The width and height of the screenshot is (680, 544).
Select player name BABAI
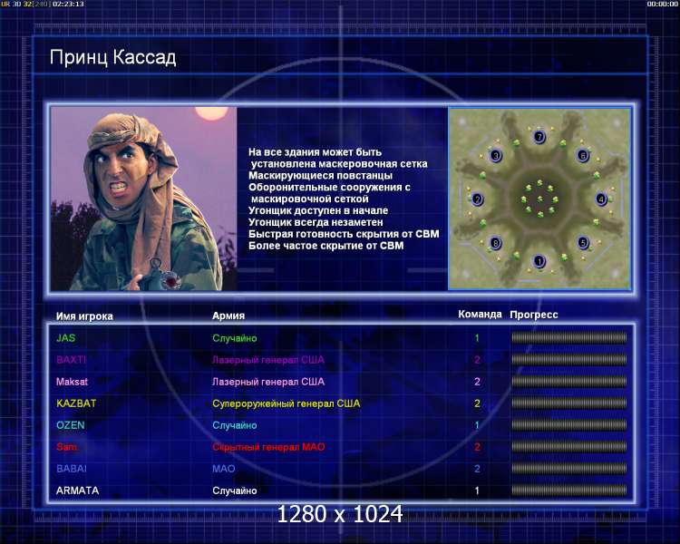point(72,469)
